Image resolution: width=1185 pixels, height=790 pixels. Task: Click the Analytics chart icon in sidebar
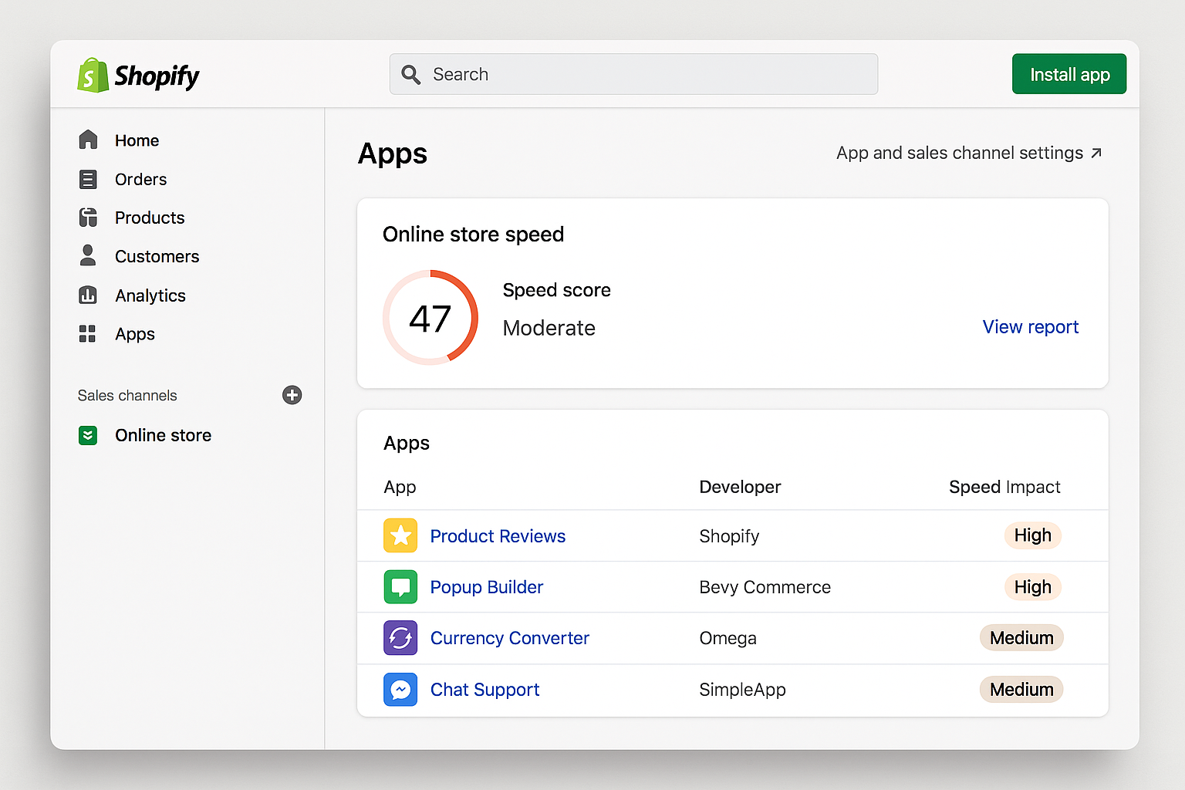88,295
